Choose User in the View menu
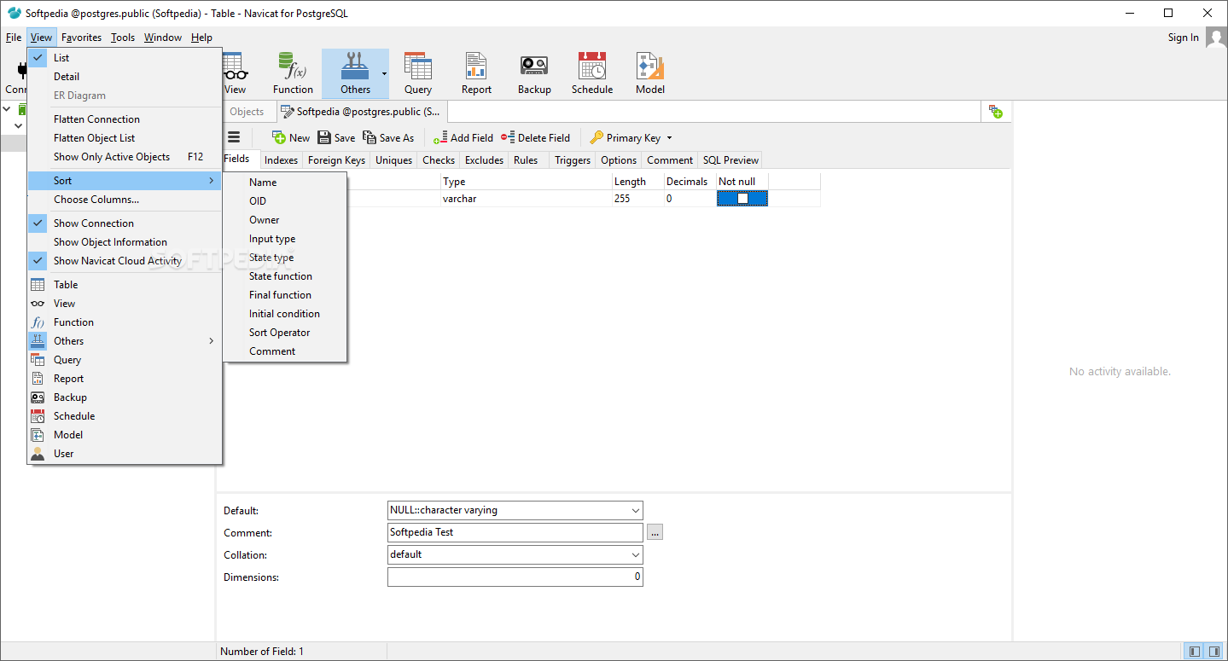The height and width of the screenshot is (661, 1228). [125, 454]
